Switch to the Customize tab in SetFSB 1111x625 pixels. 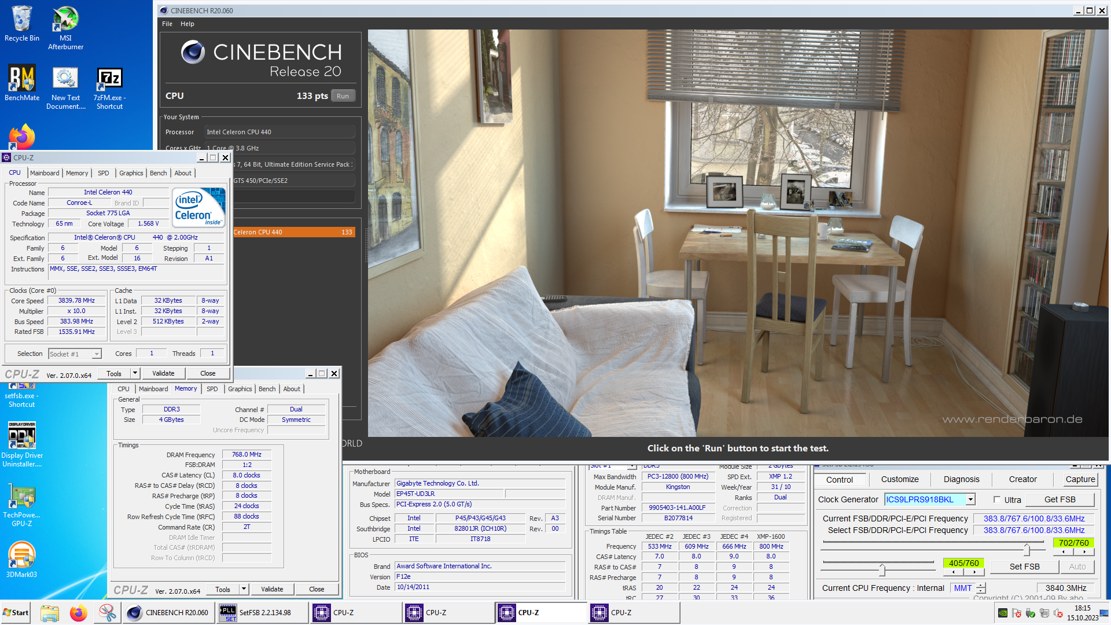(900, 479)
